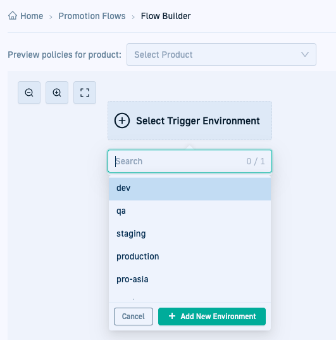
Task: Click the Flow Builder breadcrumb text
Action: point(166,16)
